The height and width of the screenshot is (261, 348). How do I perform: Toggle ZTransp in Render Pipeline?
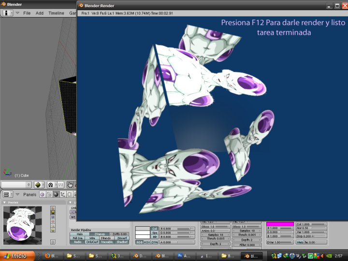[100, 234]
